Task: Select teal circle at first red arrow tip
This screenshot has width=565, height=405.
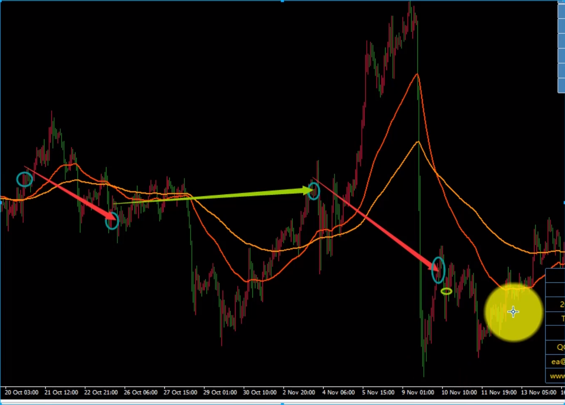Action: coord(112,221)
